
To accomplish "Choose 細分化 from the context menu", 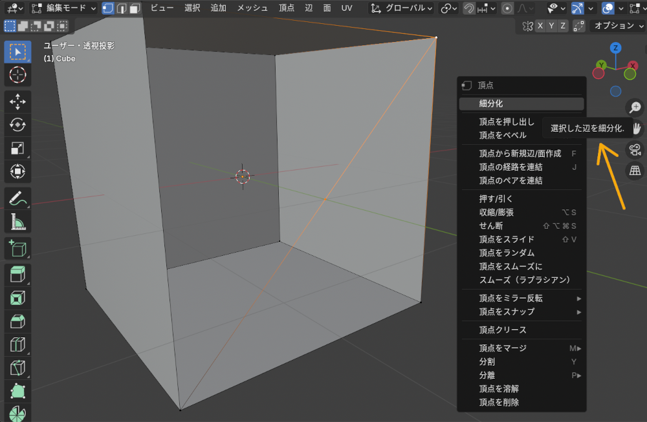I will 521,103.
